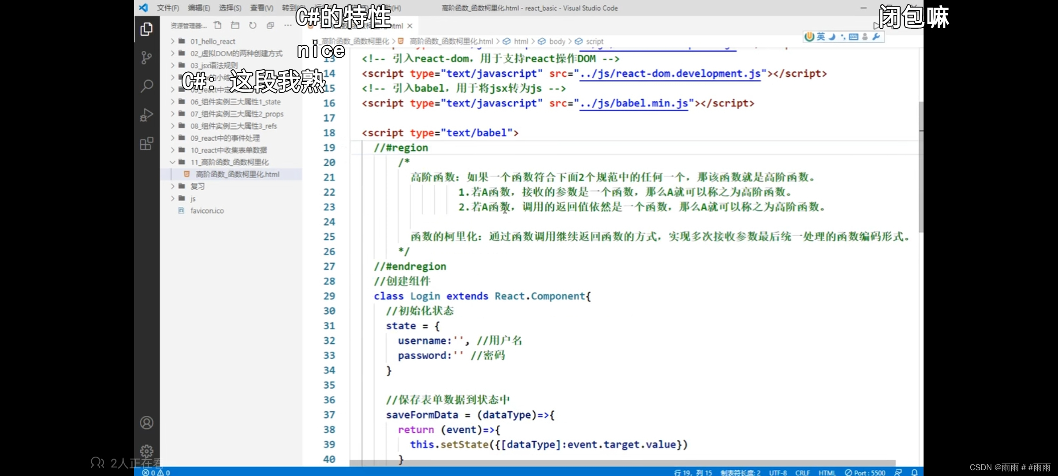Click the Accounts icon
Image resolution: width=1058 pixels, height=476 pixels.
[146, 423]
